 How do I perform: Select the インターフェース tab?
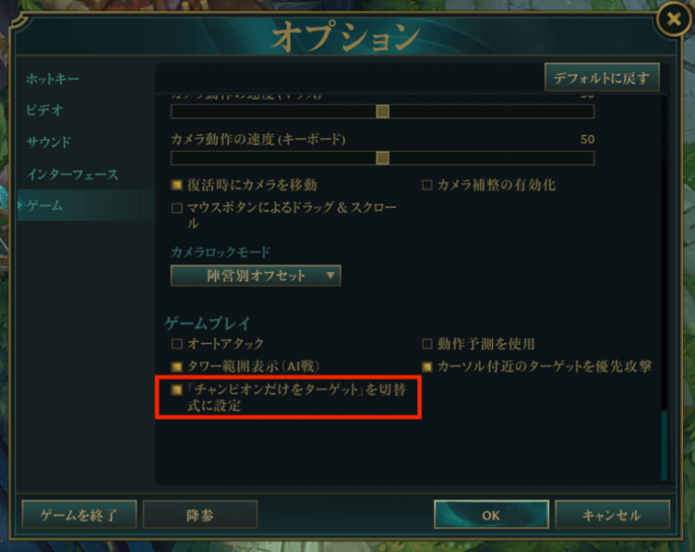(72, 174)
